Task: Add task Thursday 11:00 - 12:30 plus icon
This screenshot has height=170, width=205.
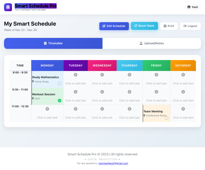Action: coord(129,109)
